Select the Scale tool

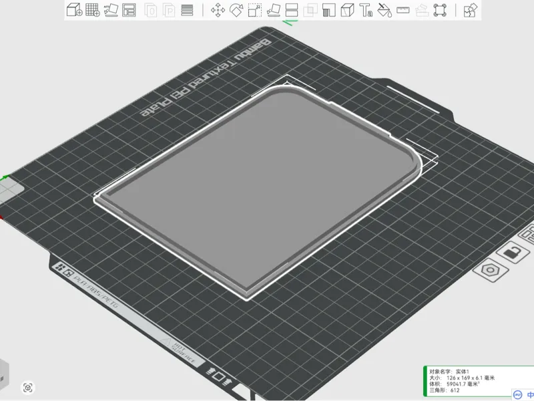(255, 10)
